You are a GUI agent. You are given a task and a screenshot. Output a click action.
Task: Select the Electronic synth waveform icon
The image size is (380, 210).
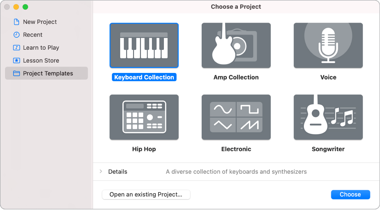click(236, 117)
